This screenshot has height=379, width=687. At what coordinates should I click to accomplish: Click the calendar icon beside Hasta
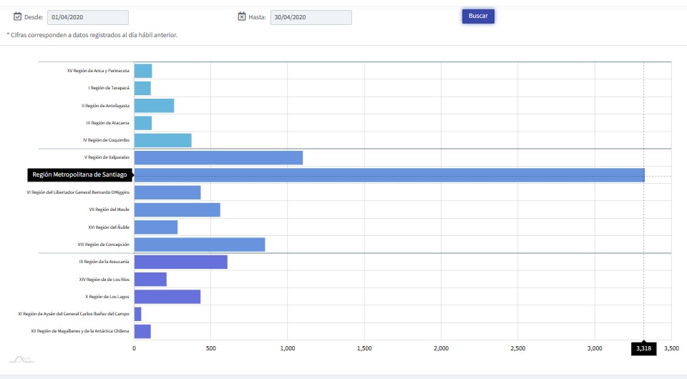pyautogui.click(x=242, y=16)
